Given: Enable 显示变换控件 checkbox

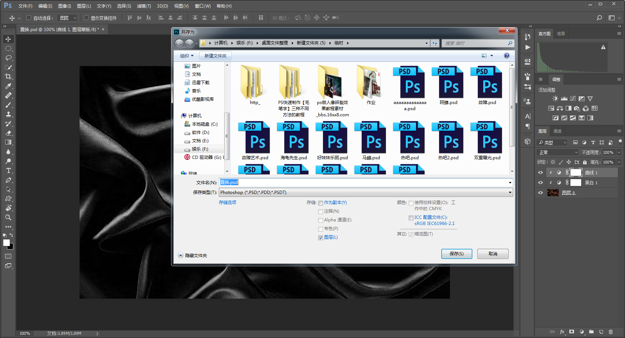Looking at the screenshot, I should pos(86,18).
